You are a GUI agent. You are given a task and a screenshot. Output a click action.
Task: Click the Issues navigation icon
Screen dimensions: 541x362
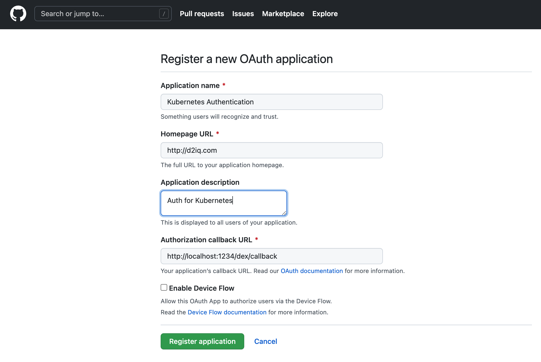coord(243,13)
